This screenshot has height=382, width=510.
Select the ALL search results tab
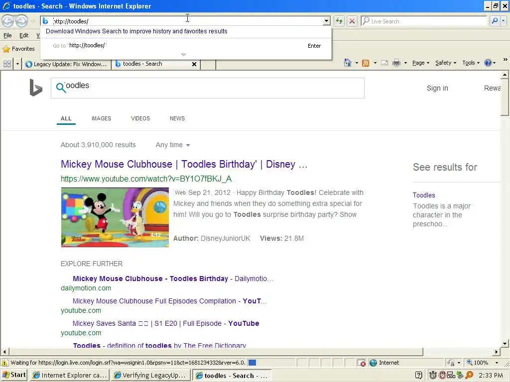pyautogui.click(x=66, y=118)
